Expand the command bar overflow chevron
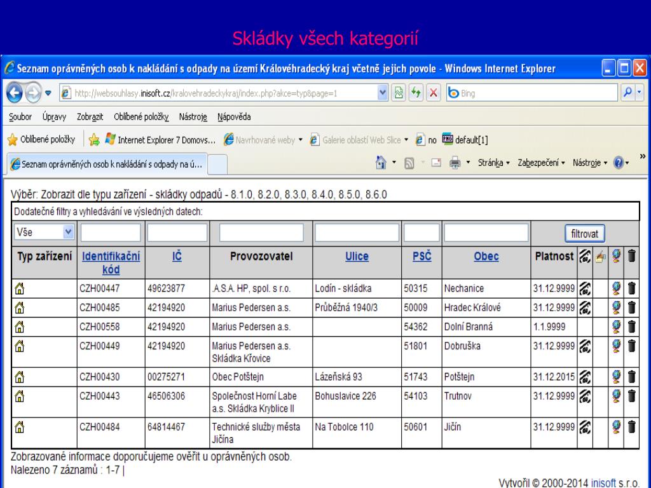The image size is (651, 488). pyautogui.click(x=643, y=156)
